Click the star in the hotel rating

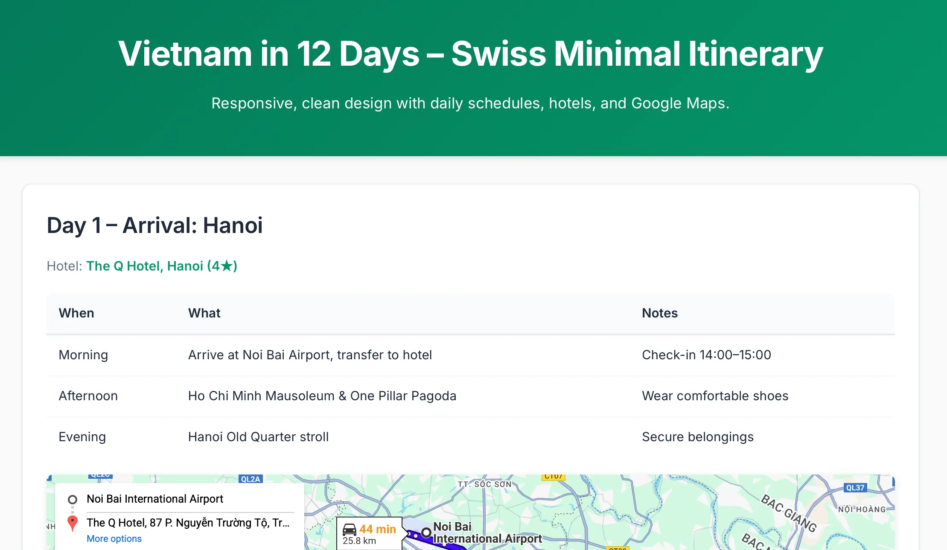227,266
